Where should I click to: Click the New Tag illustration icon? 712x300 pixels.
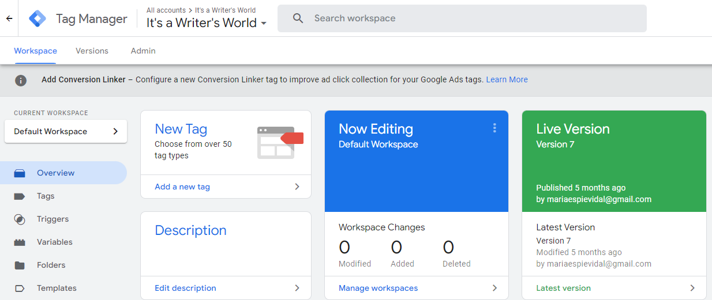click(280, 142)
